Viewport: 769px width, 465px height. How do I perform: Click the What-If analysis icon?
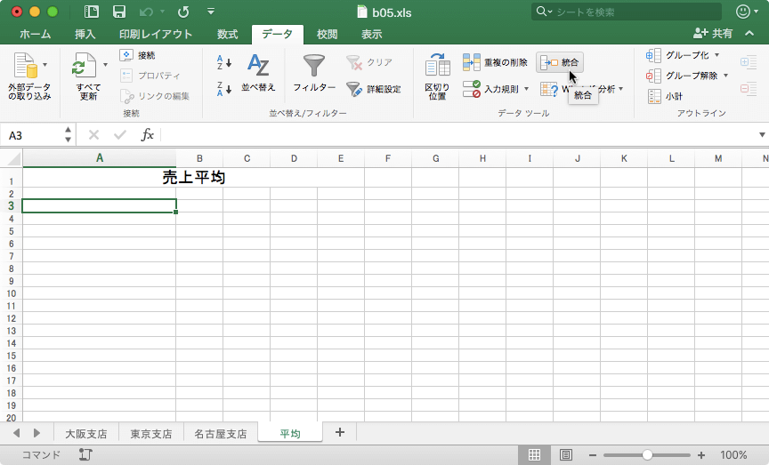click(549, 89)
